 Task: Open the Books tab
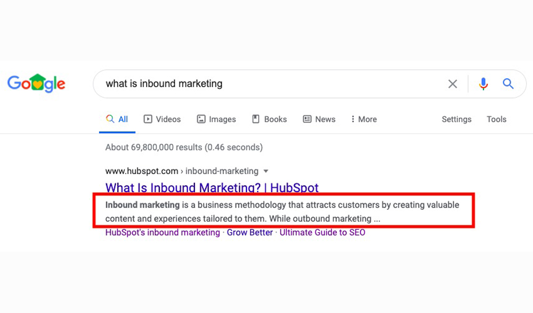tap(270, 119)
